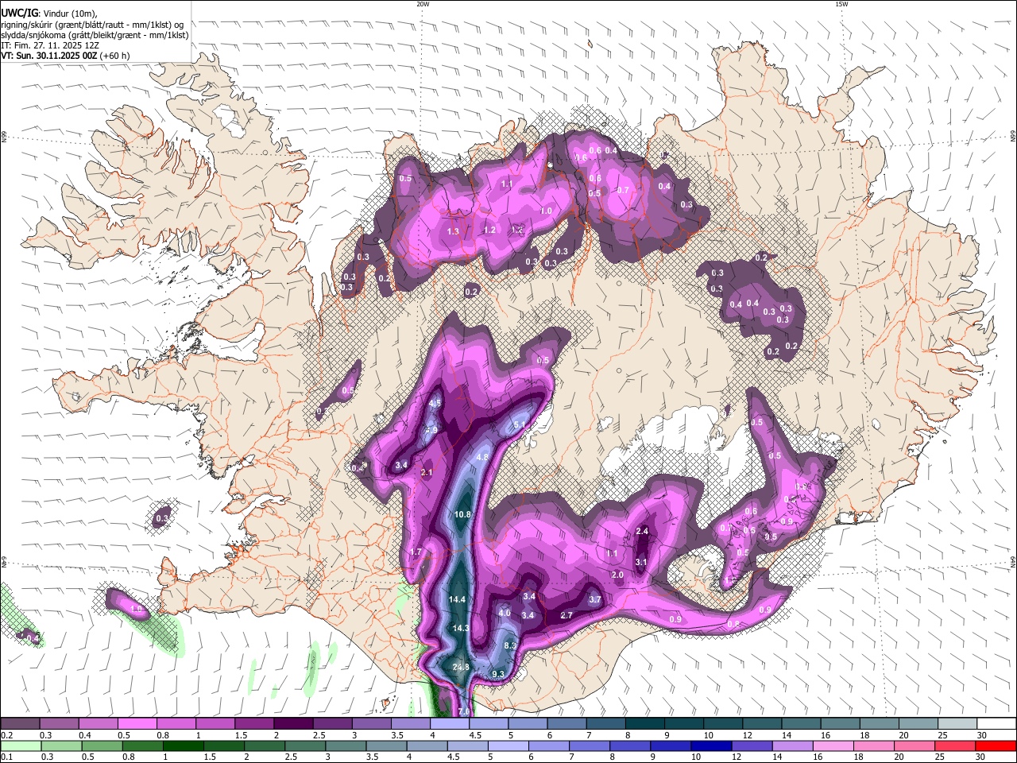Click the '1.7' value on the map
Viewport: 1017px width, 763px height.
click(x=416, y=552)
